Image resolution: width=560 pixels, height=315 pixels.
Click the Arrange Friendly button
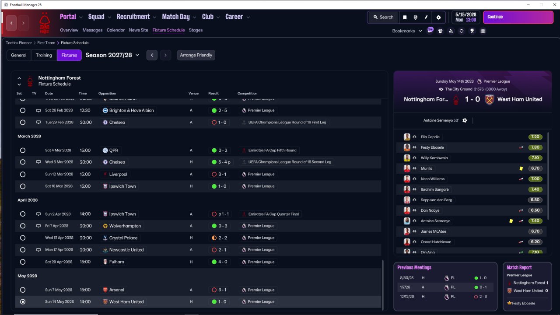coord(196,55)
